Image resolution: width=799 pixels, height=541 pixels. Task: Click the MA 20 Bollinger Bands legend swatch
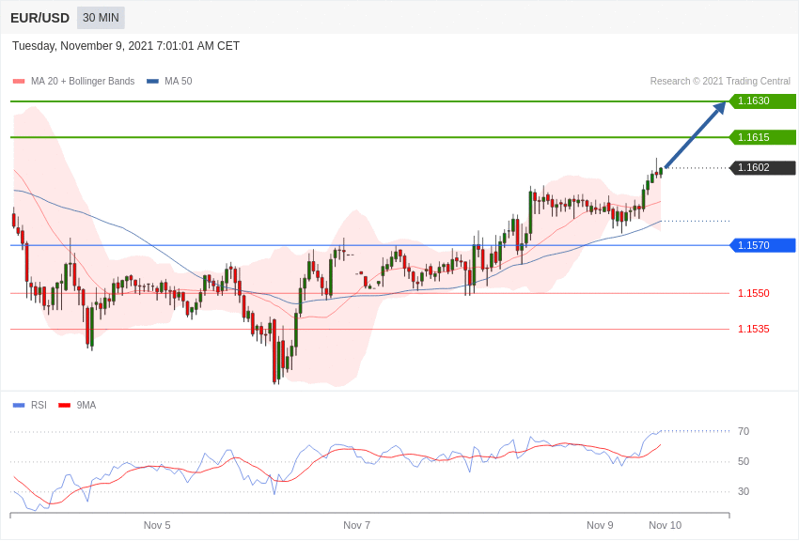click(x=19, y=82)
